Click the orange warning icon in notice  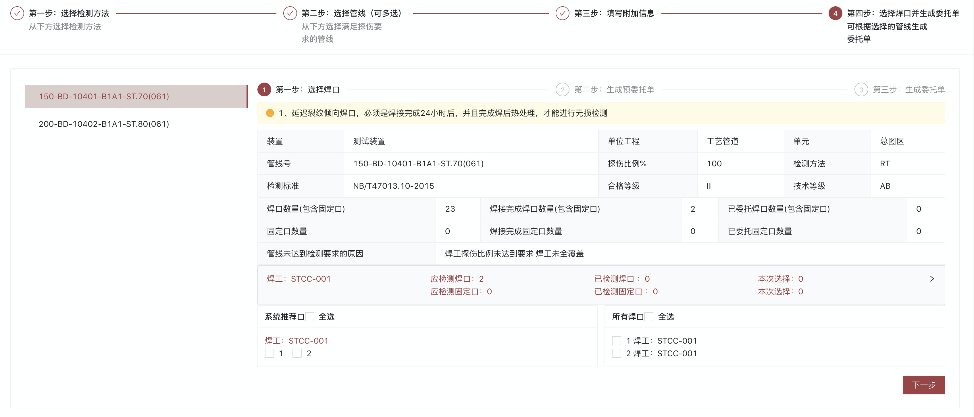point(270,113)
